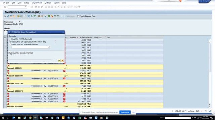The height and width of the screenshot is (120, 215).
Task: Click the Hide link in Screencastify bar
Action: [x=133, y=112]
